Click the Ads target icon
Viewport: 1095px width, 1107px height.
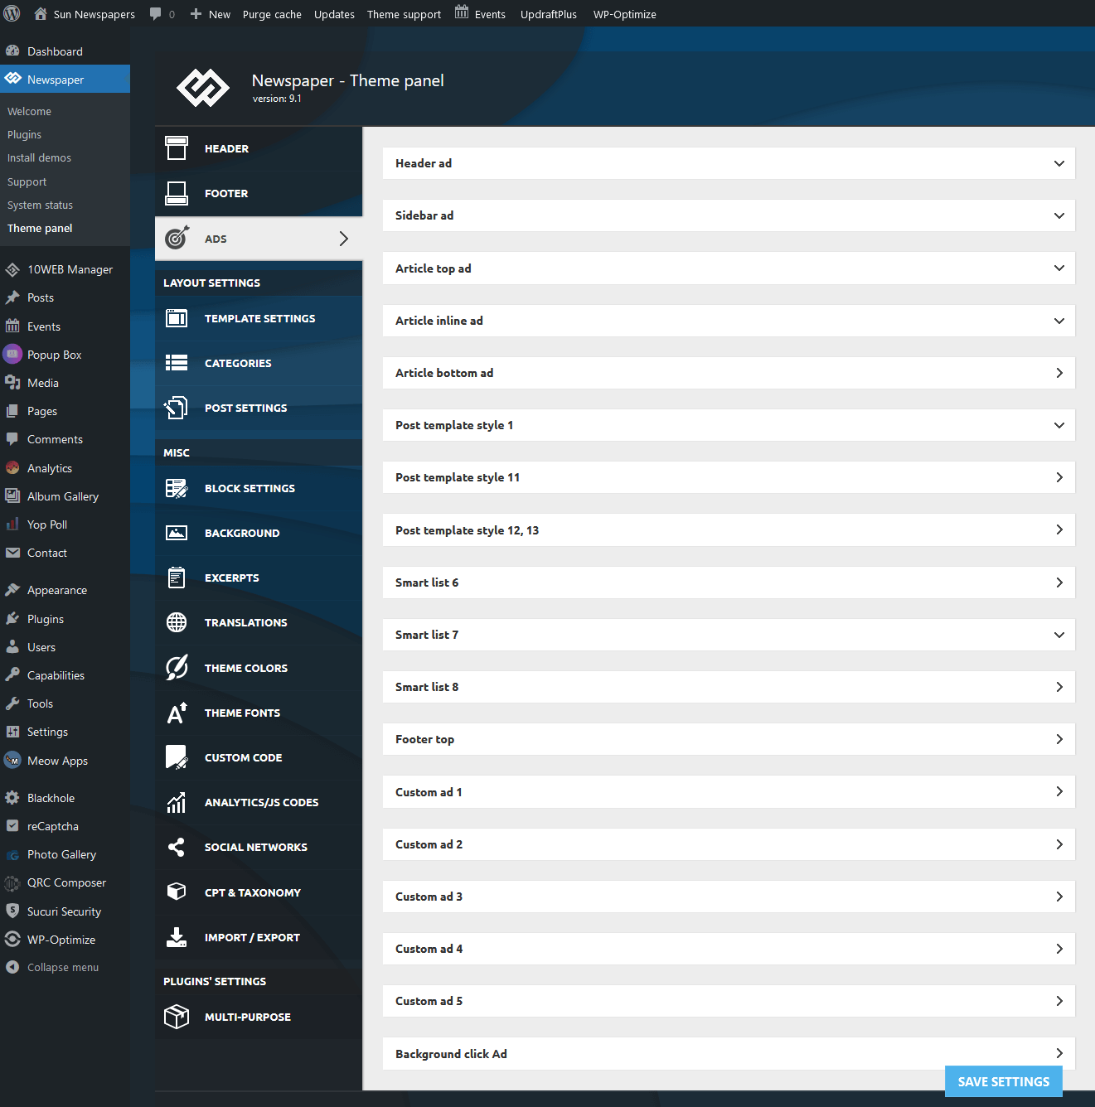[x=177, y=239]
